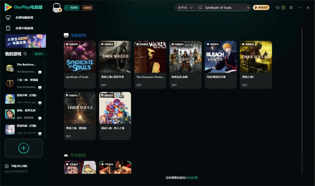Image resolution: width=315 pixels, height=186 pixels.
Task: Open the 下载/导入列队 download queue
Action: point(16,166)
